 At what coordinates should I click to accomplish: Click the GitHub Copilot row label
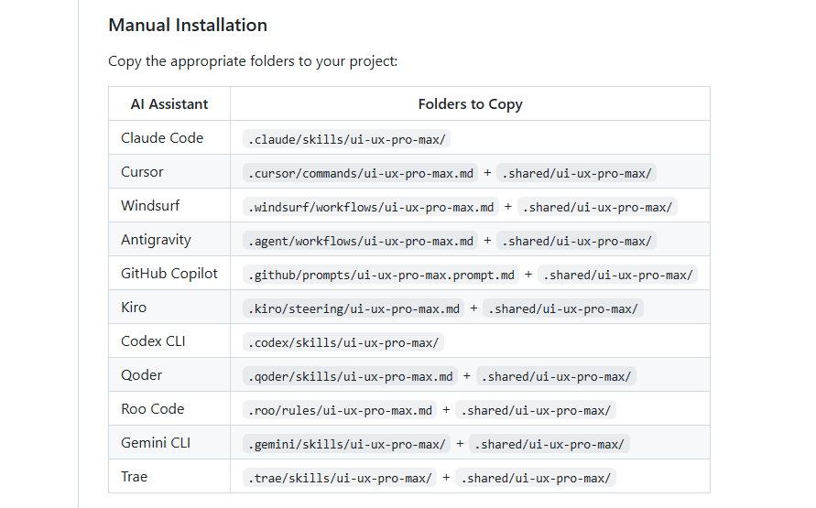(169, 274)
